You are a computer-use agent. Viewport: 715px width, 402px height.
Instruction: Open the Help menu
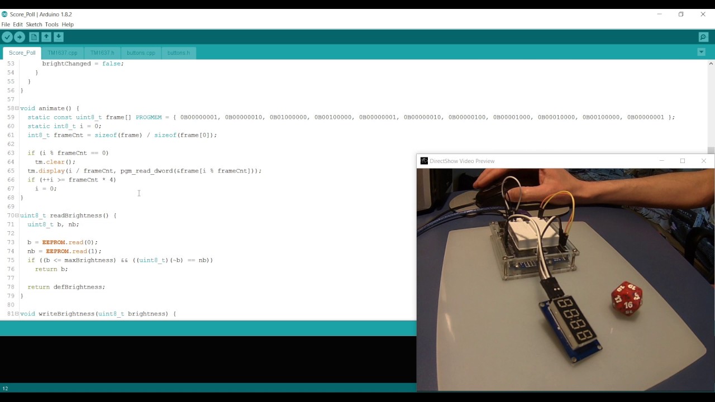(68, 25)
